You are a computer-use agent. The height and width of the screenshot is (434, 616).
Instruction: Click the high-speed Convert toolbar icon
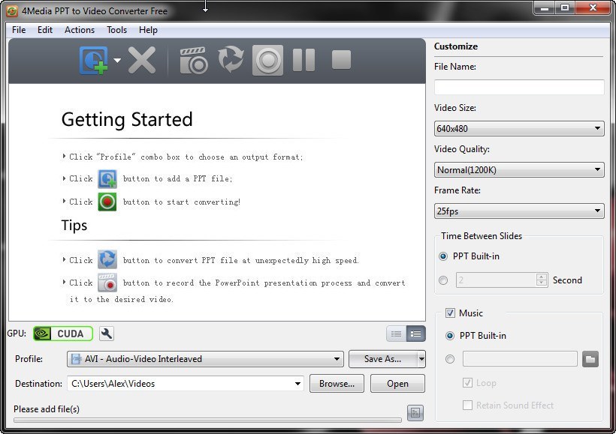pos(230,61)
